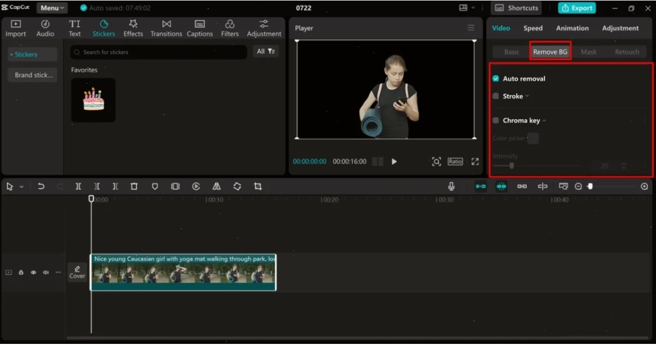Select the Brand stickers sidebar category
This screenshot has height=345, width=656.
(32, 75)
